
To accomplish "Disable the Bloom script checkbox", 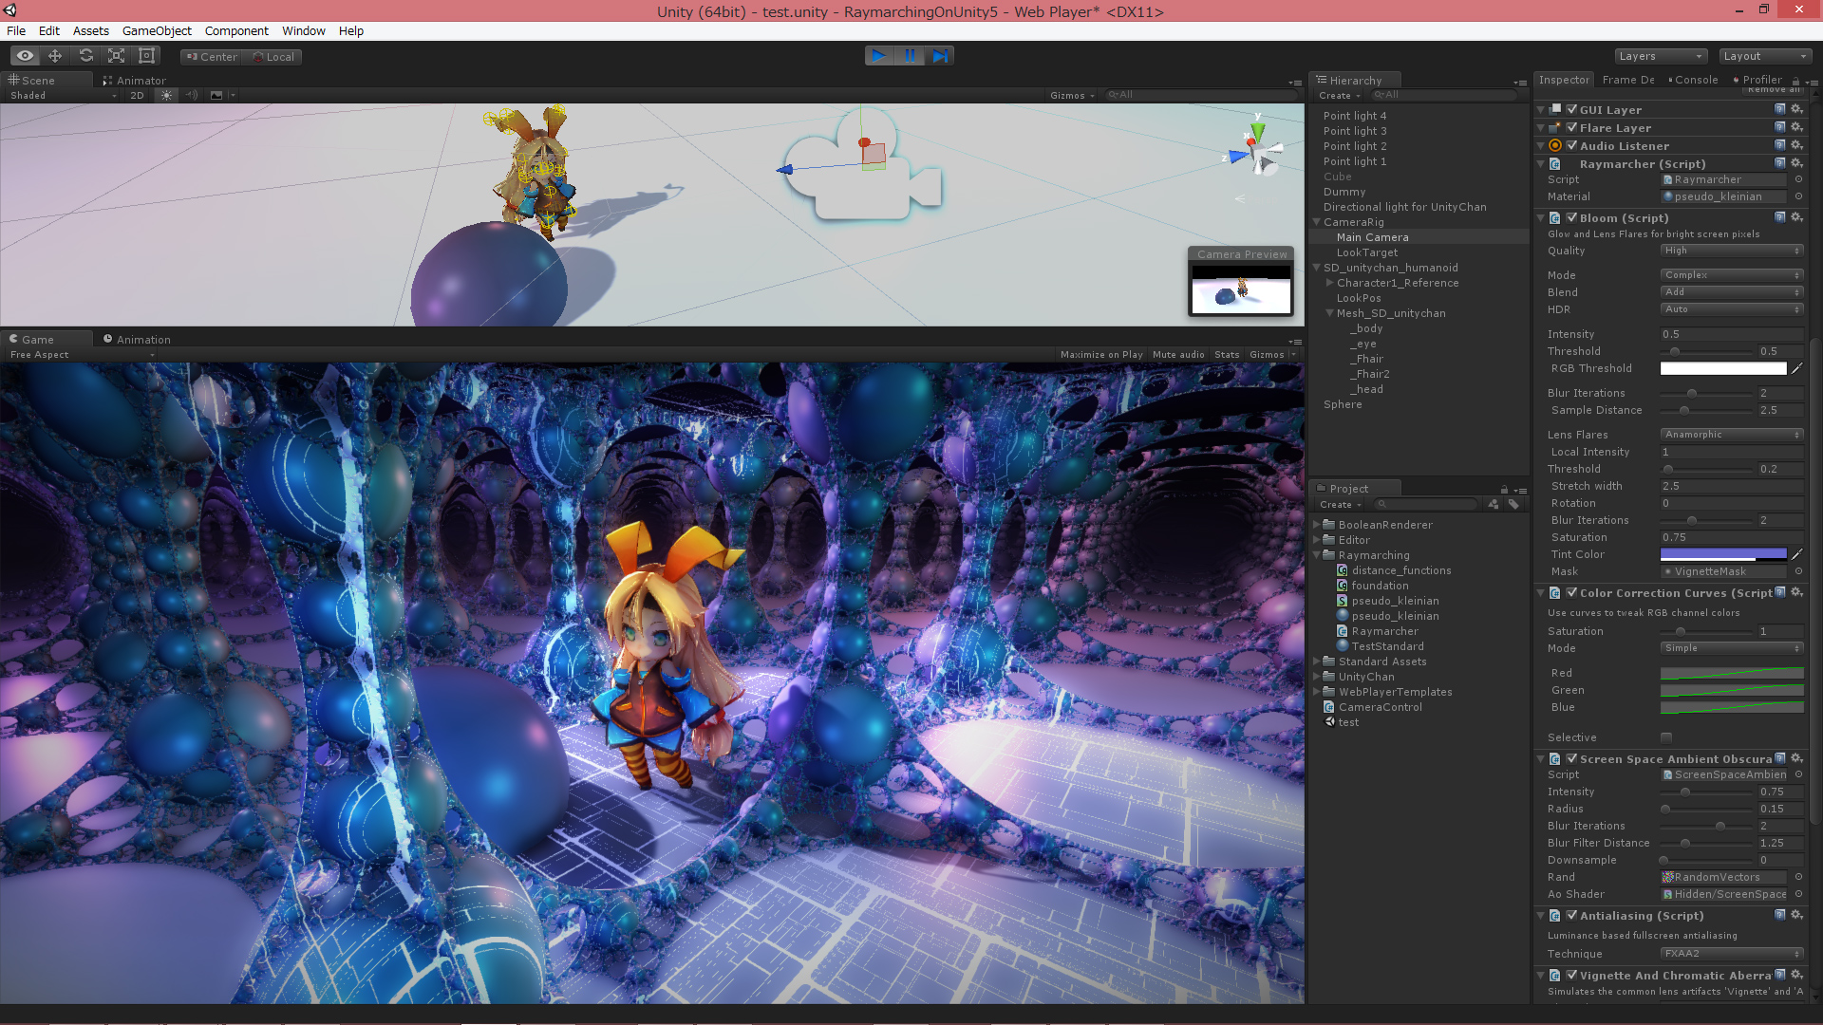I will coord(1571,217).
